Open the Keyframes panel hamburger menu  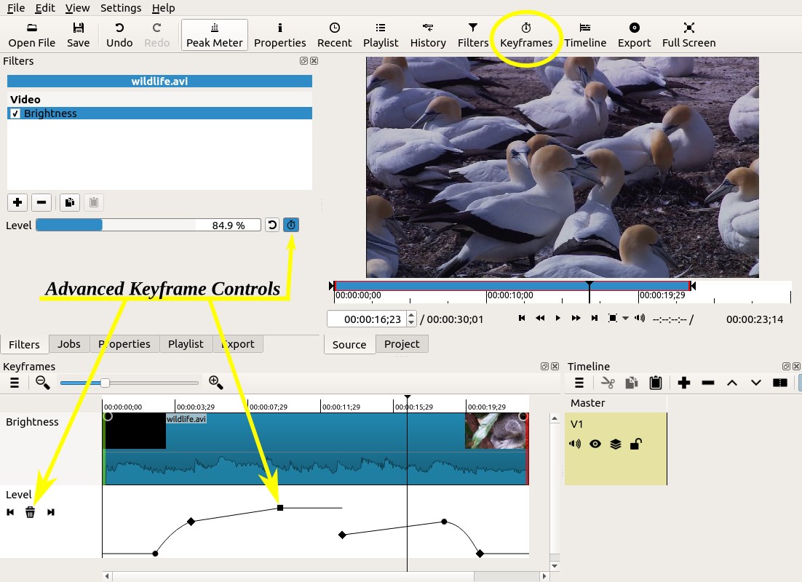[x=15, y=382]
